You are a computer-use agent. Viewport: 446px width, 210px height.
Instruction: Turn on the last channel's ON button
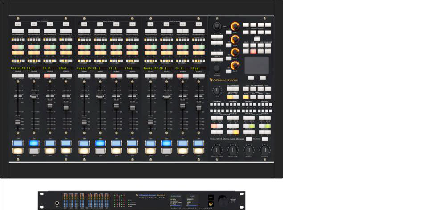pos(198,143)
